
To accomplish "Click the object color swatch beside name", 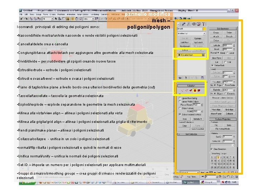I will pyautogui.click(x=204, y=29).
